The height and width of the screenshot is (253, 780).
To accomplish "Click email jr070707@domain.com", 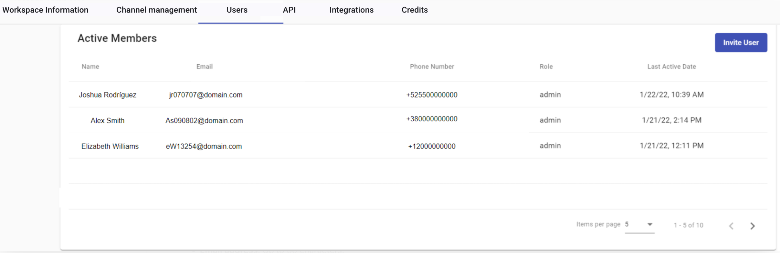I will point(206,95).
